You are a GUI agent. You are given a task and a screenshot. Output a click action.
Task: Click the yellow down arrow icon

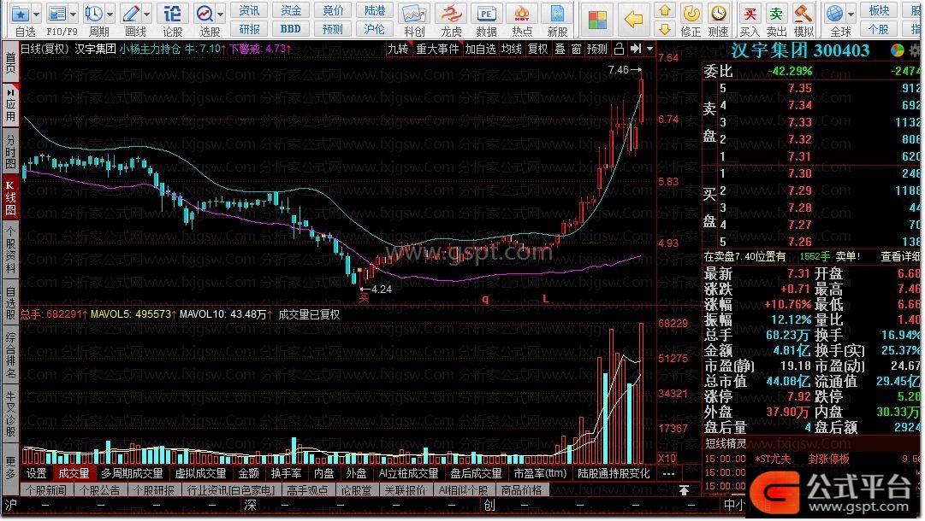click(665, 28)
